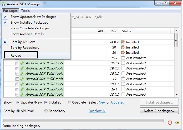Choose Show Obsolete Packages from menu
The image size is (183, 130).
[x=36, y=28]
